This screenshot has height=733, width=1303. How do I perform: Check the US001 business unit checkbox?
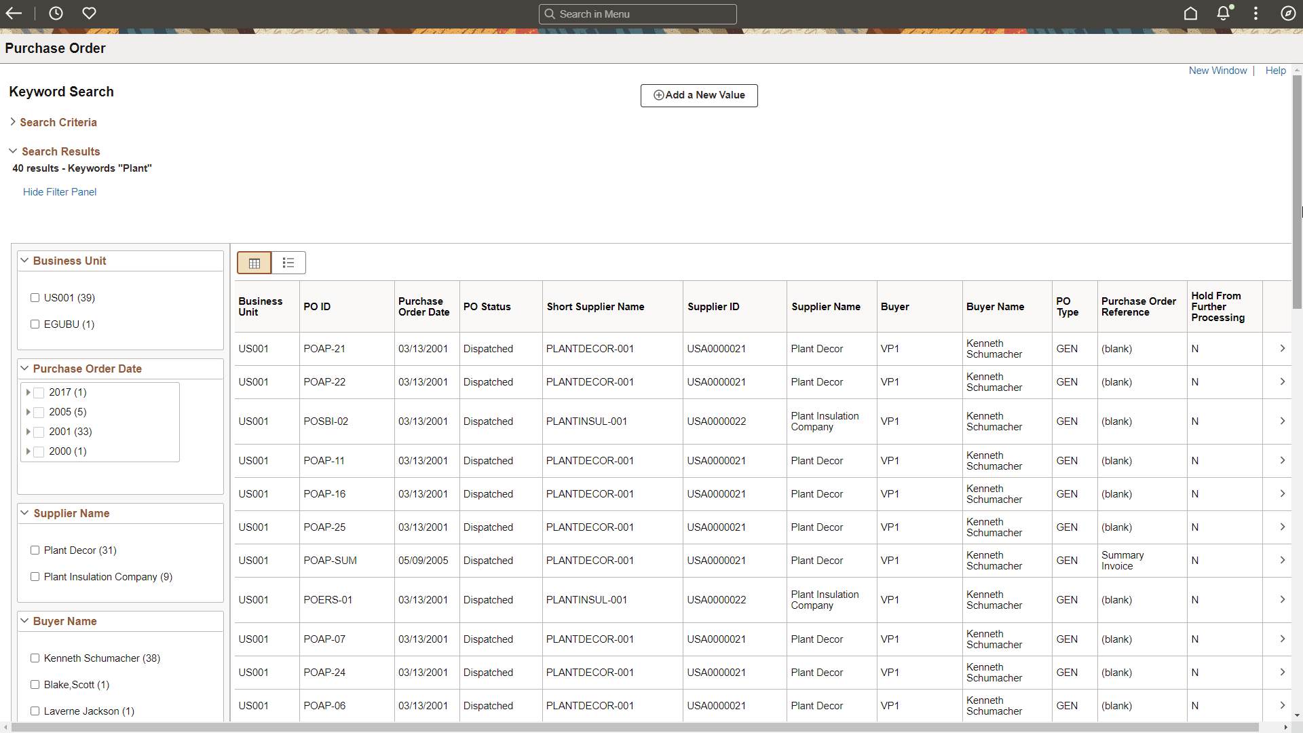click(35, 297)
